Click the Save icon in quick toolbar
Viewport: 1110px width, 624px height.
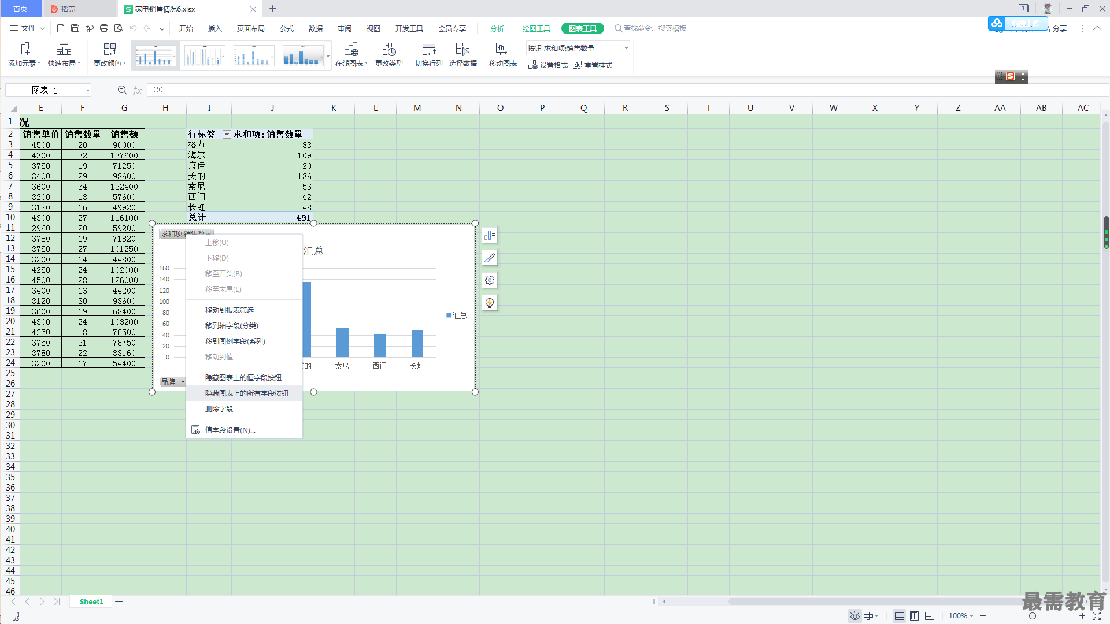pyautogui.click(x=75, y=28)
